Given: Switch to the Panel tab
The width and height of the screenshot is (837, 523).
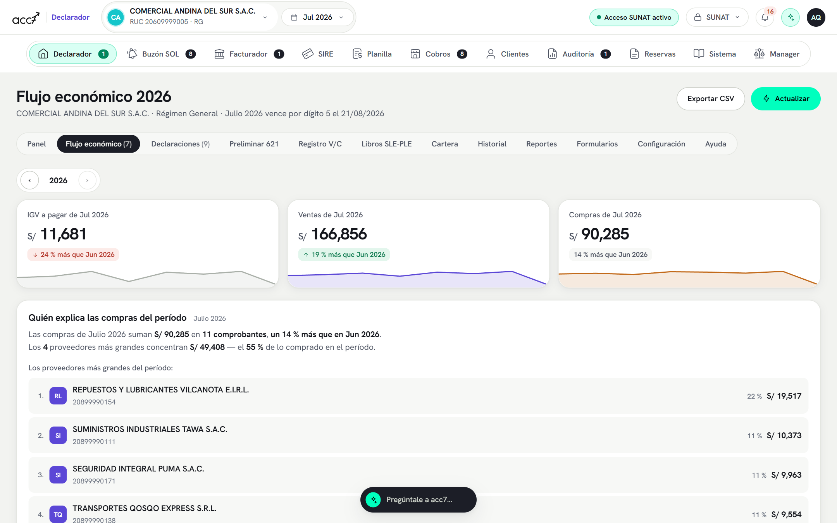Looking at the screenshot, I should (x=36, y=144).
